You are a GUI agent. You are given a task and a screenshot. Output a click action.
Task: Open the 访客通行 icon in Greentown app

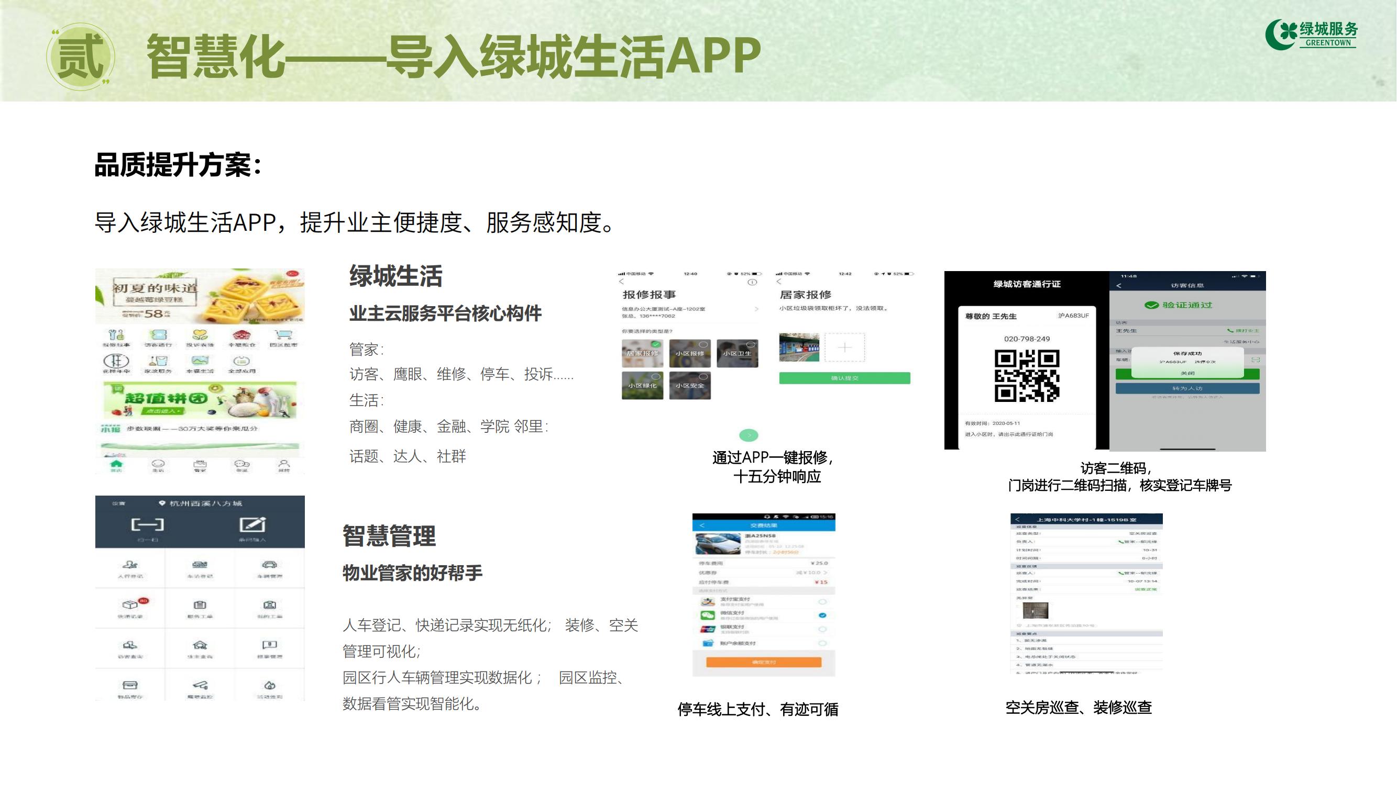[x=158, y=335]
